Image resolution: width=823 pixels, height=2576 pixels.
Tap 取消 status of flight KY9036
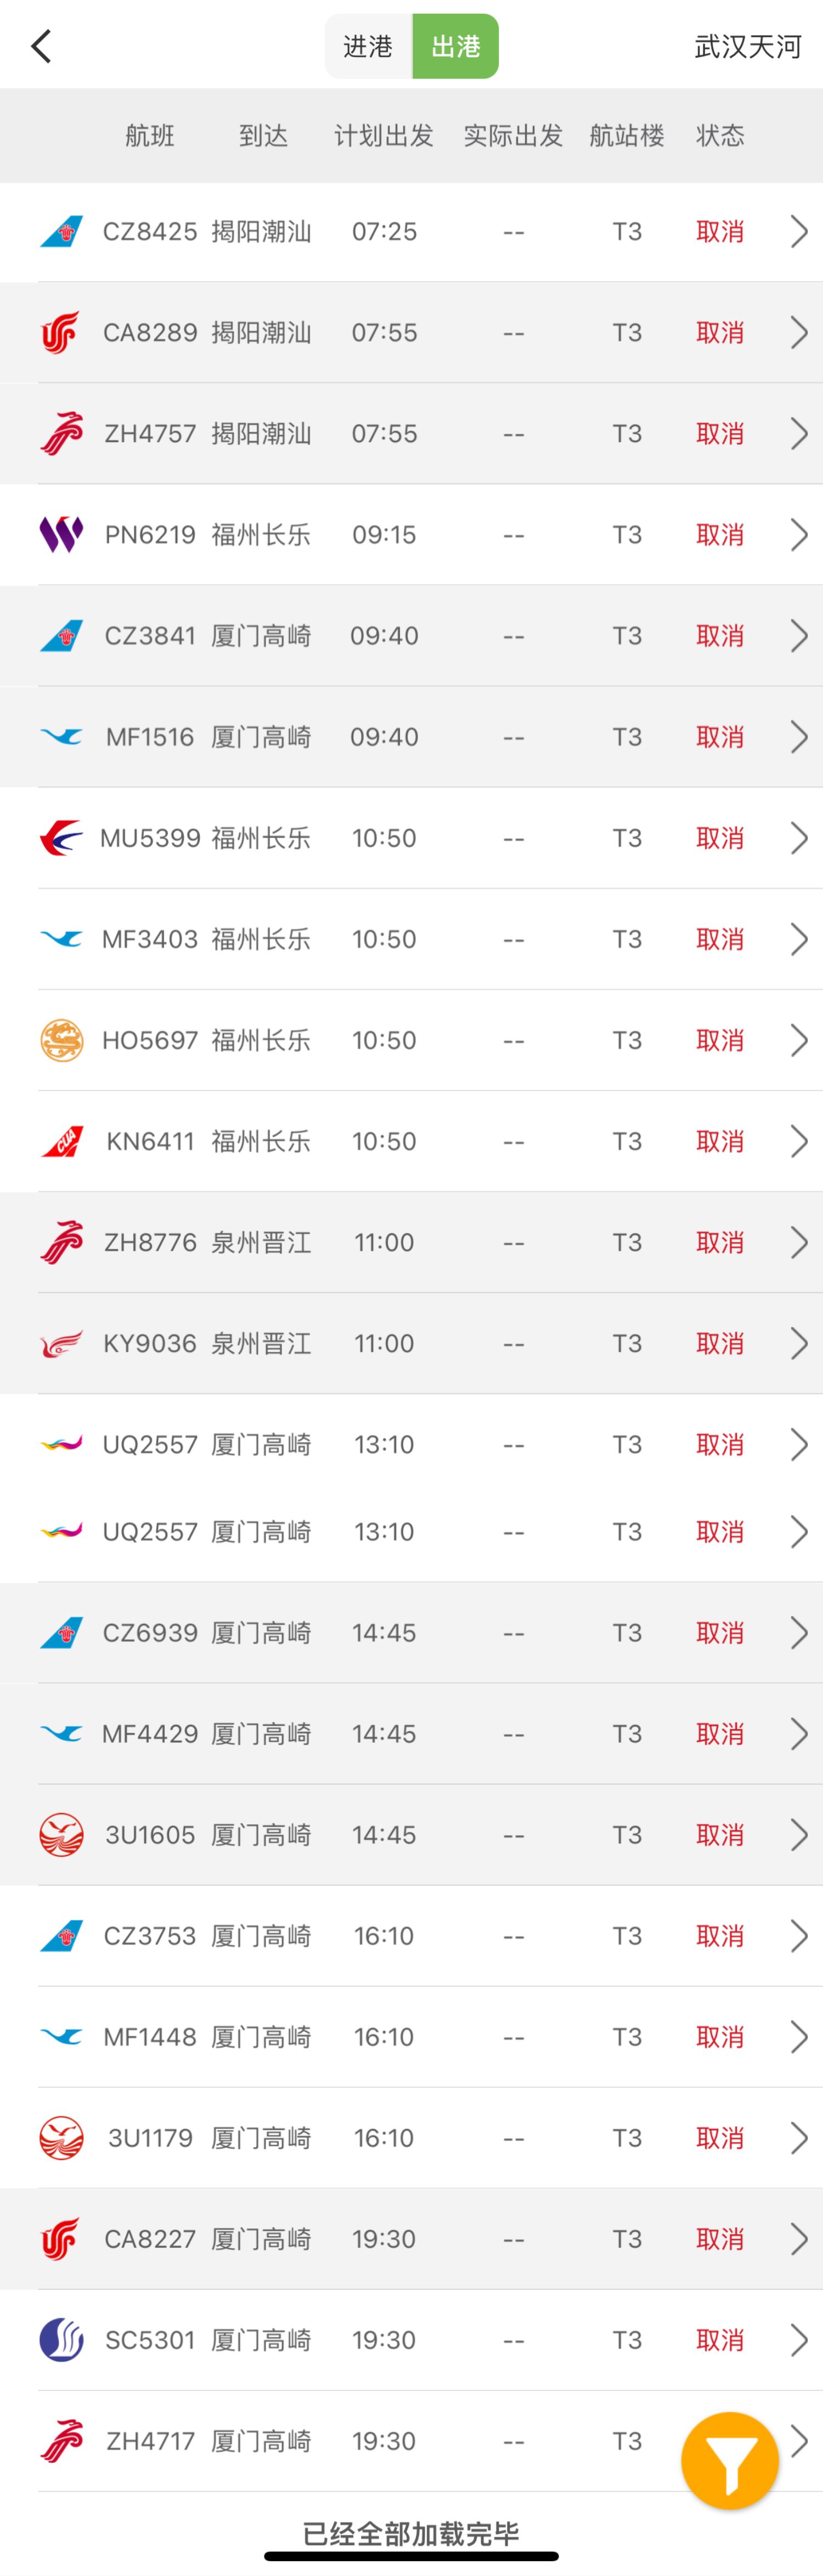point(719,1343)
